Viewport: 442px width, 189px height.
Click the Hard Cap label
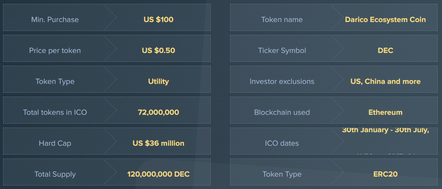55,143
